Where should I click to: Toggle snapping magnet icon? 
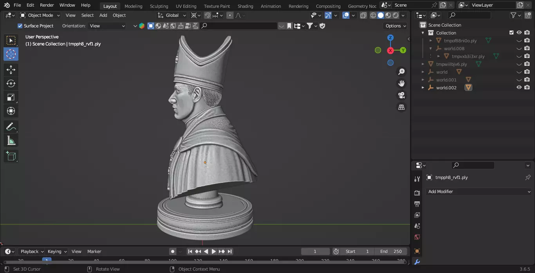(208, 15)
